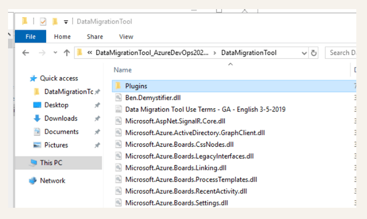Open the File ribbon tab
The image size is (367, 219).
point(31,36)
